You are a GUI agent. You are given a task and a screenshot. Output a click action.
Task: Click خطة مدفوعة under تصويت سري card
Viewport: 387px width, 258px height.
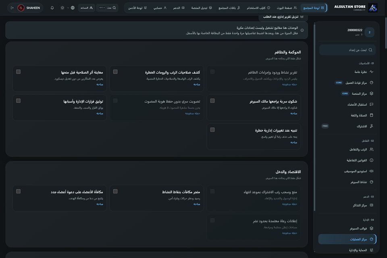(193, 113)
